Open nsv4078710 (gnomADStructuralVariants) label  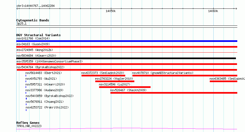[163, 73]
